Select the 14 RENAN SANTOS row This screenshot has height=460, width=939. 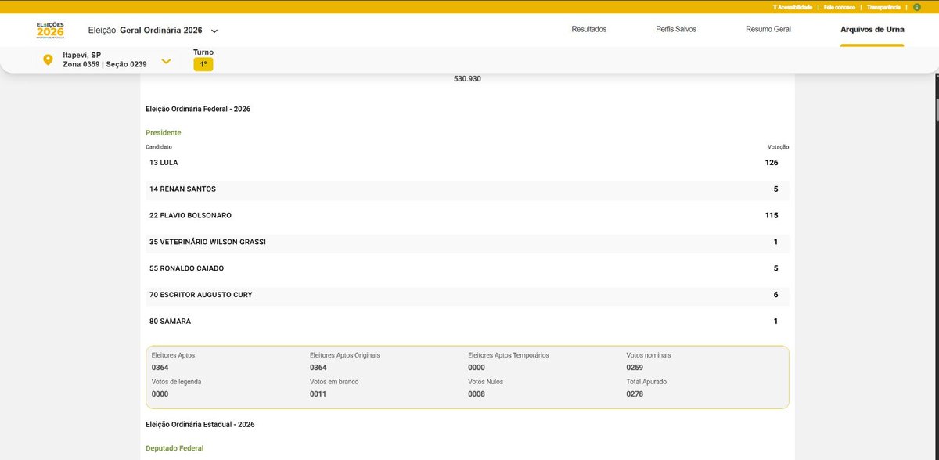point(467,189)
